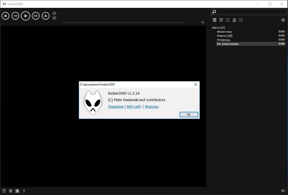Go to the previous track

(x=15, y=16)
